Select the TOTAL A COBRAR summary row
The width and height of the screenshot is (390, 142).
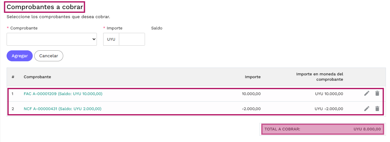coord(322,129)
